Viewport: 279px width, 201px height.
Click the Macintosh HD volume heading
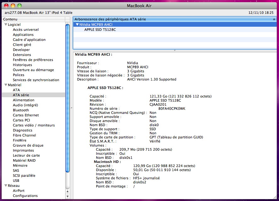point(107,162)
